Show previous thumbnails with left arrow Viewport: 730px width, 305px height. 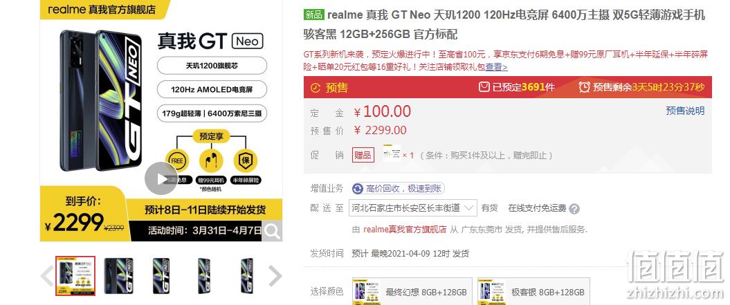point(47,276)
